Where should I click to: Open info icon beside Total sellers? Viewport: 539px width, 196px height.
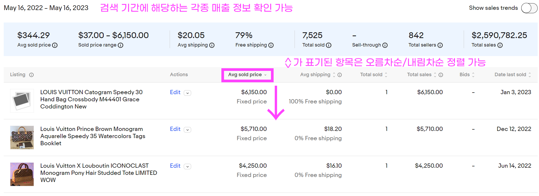pos(440,45)
